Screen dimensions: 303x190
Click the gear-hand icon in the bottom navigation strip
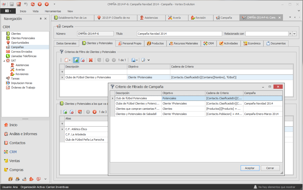pyautogui.click(x=25, y=179)
